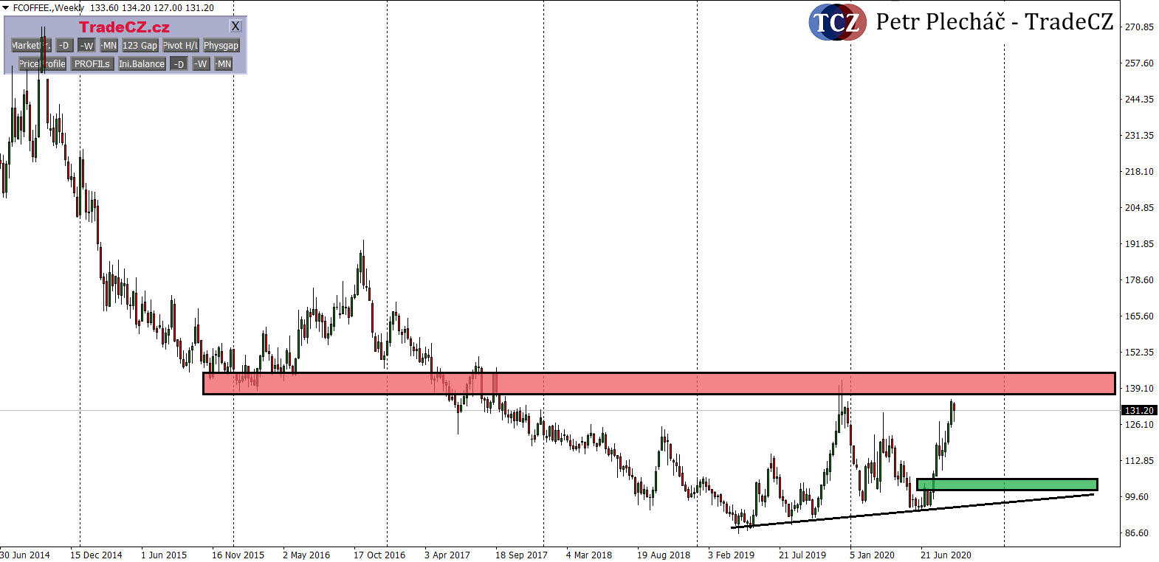1159x562 pixels.
Task: Click the PROFILs button
Action: [x=92, y=64]
